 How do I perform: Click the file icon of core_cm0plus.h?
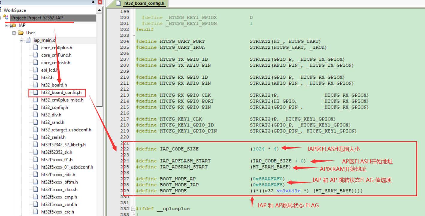coord(36,48)
